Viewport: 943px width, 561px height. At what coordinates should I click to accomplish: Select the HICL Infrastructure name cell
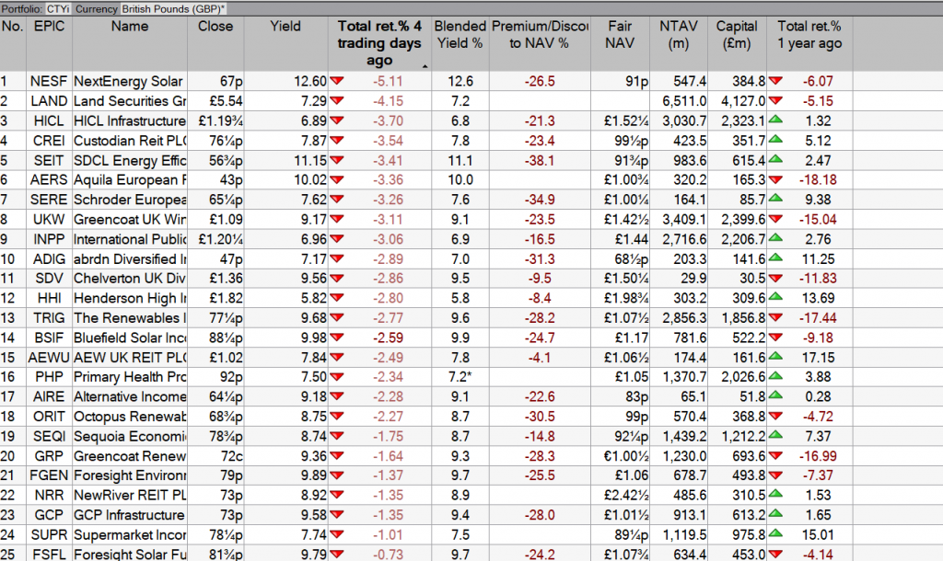coord(129,120)
